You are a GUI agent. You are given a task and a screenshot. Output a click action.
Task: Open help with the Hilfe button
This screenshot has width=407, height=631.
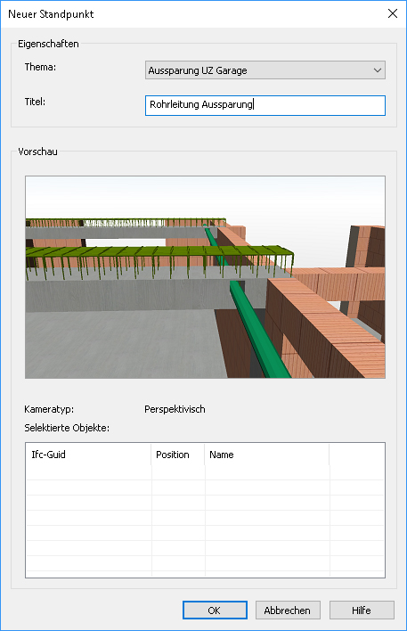[x=362, y=611]
